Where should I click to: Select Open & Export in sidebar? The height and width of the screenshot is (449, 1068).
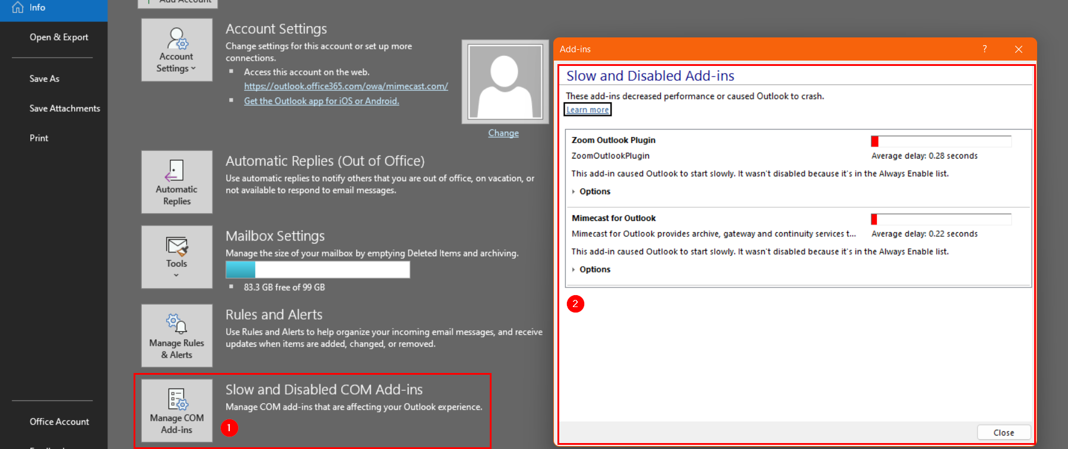(x=59, y=37)
